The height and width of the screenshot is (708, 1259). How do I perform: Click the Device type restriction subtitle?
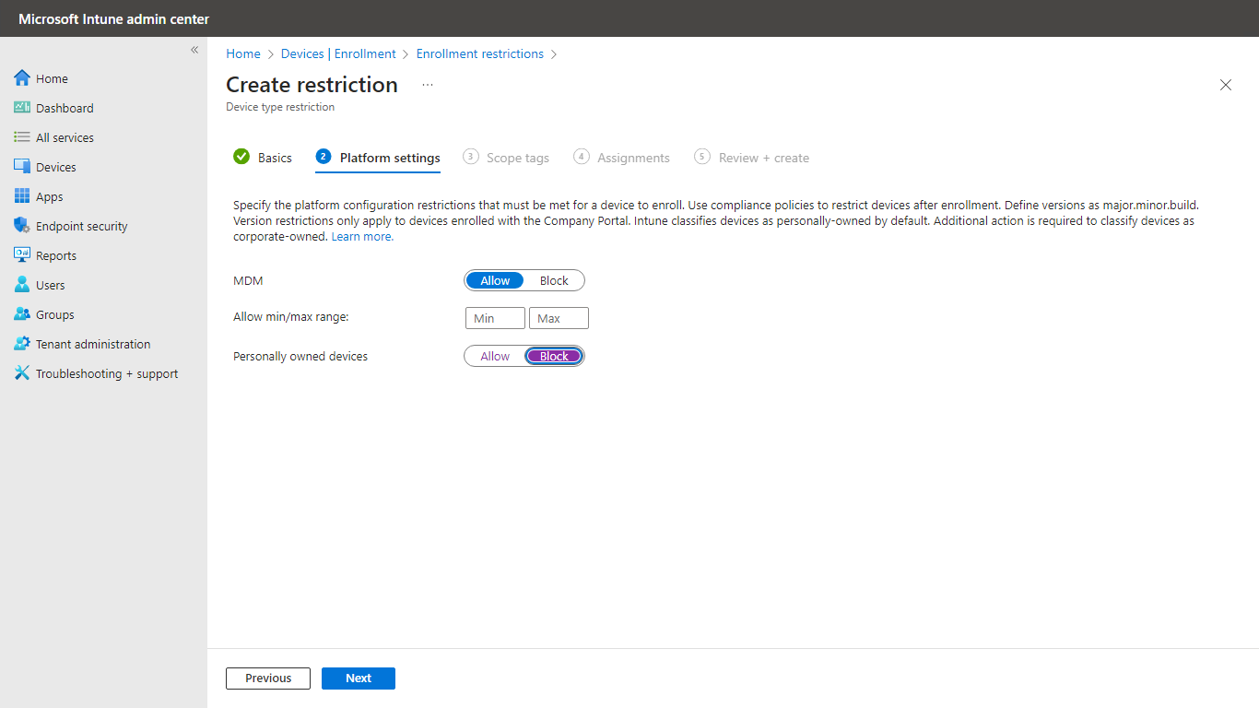pyautogui.click(x=280, y=107)
